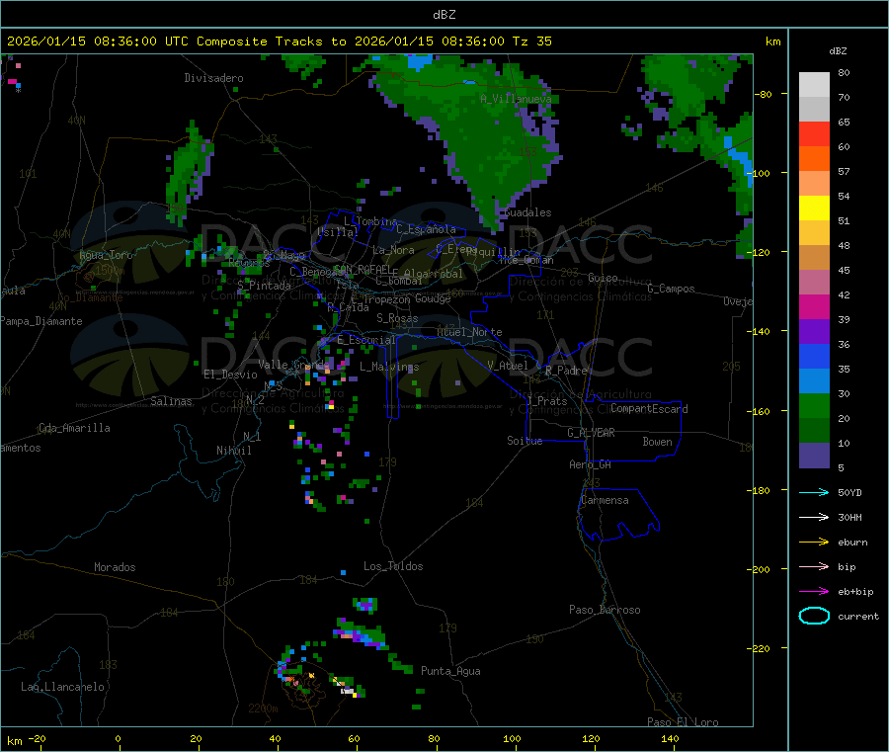Click the dBZ title at top center
This screenshot has height=752, width=889.
click(x=444, y=14)
